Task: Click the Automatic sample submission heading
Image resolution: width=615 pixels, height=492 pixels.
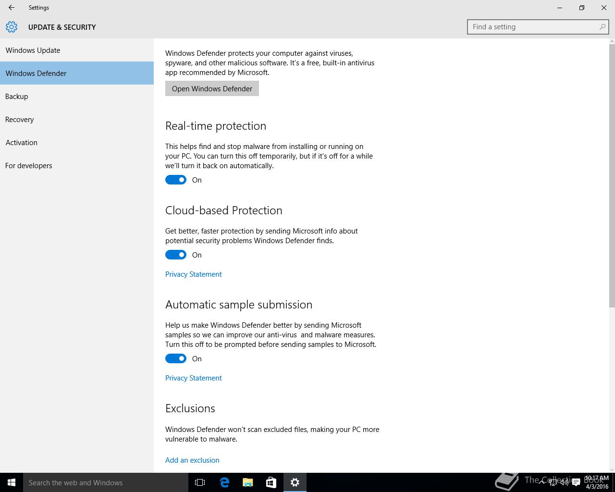Action: click(x=239, y=305)
